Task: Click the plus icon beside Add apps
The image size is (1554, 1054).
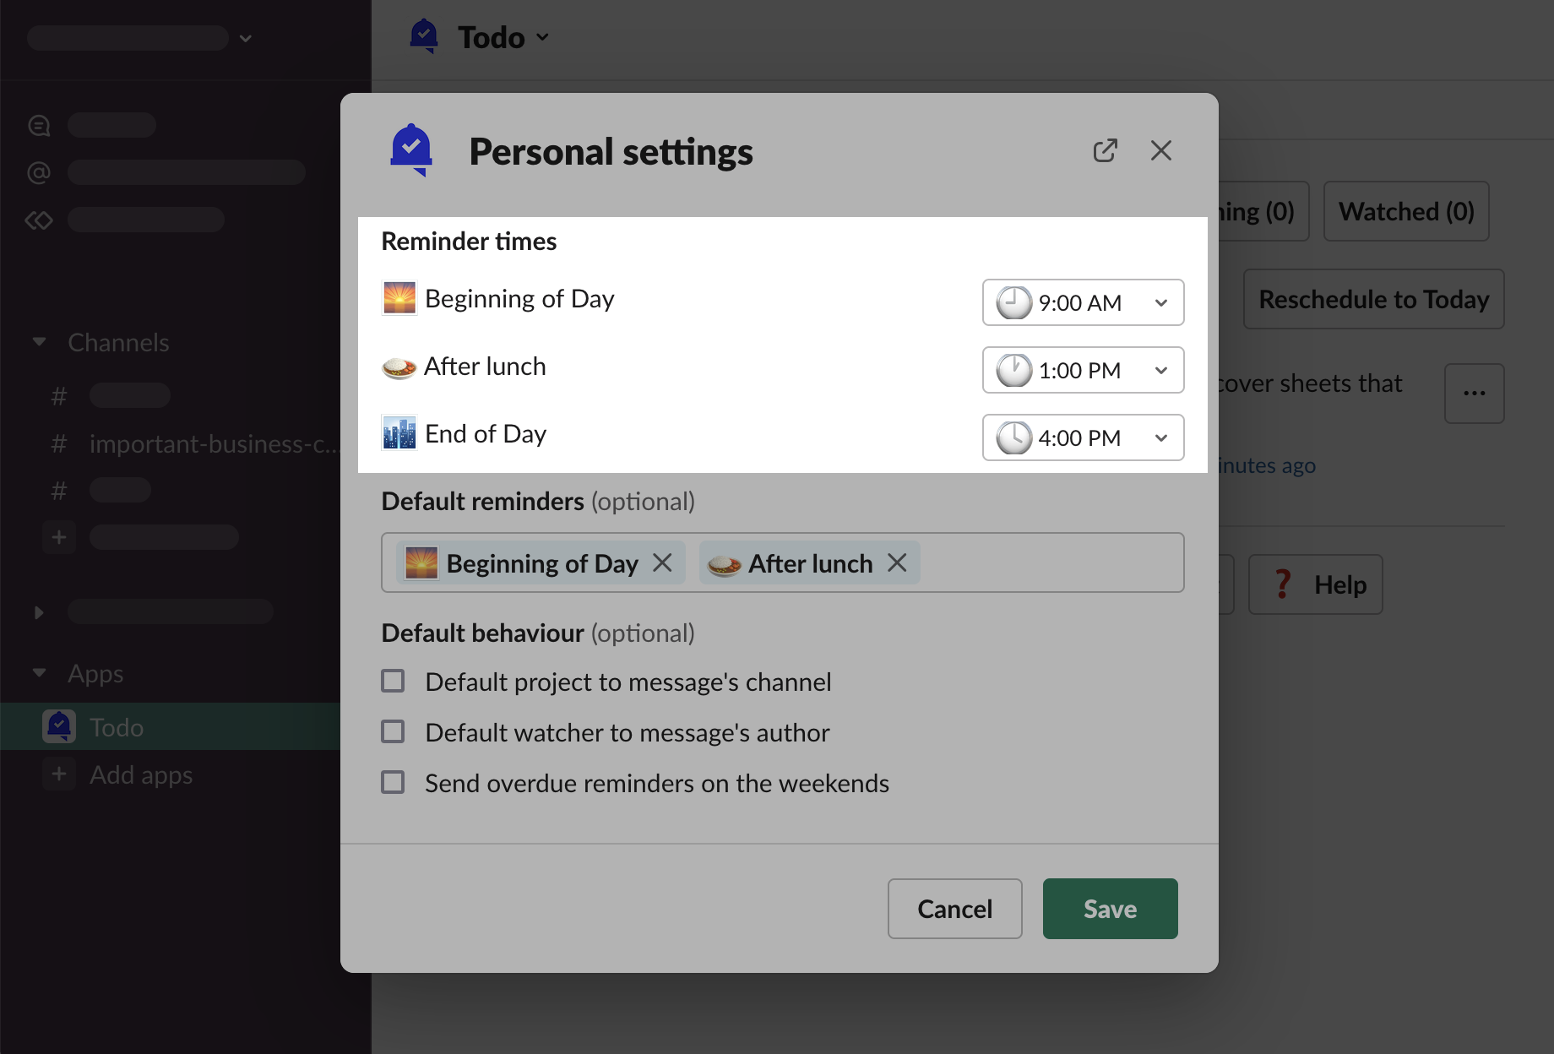Action: 59,774
